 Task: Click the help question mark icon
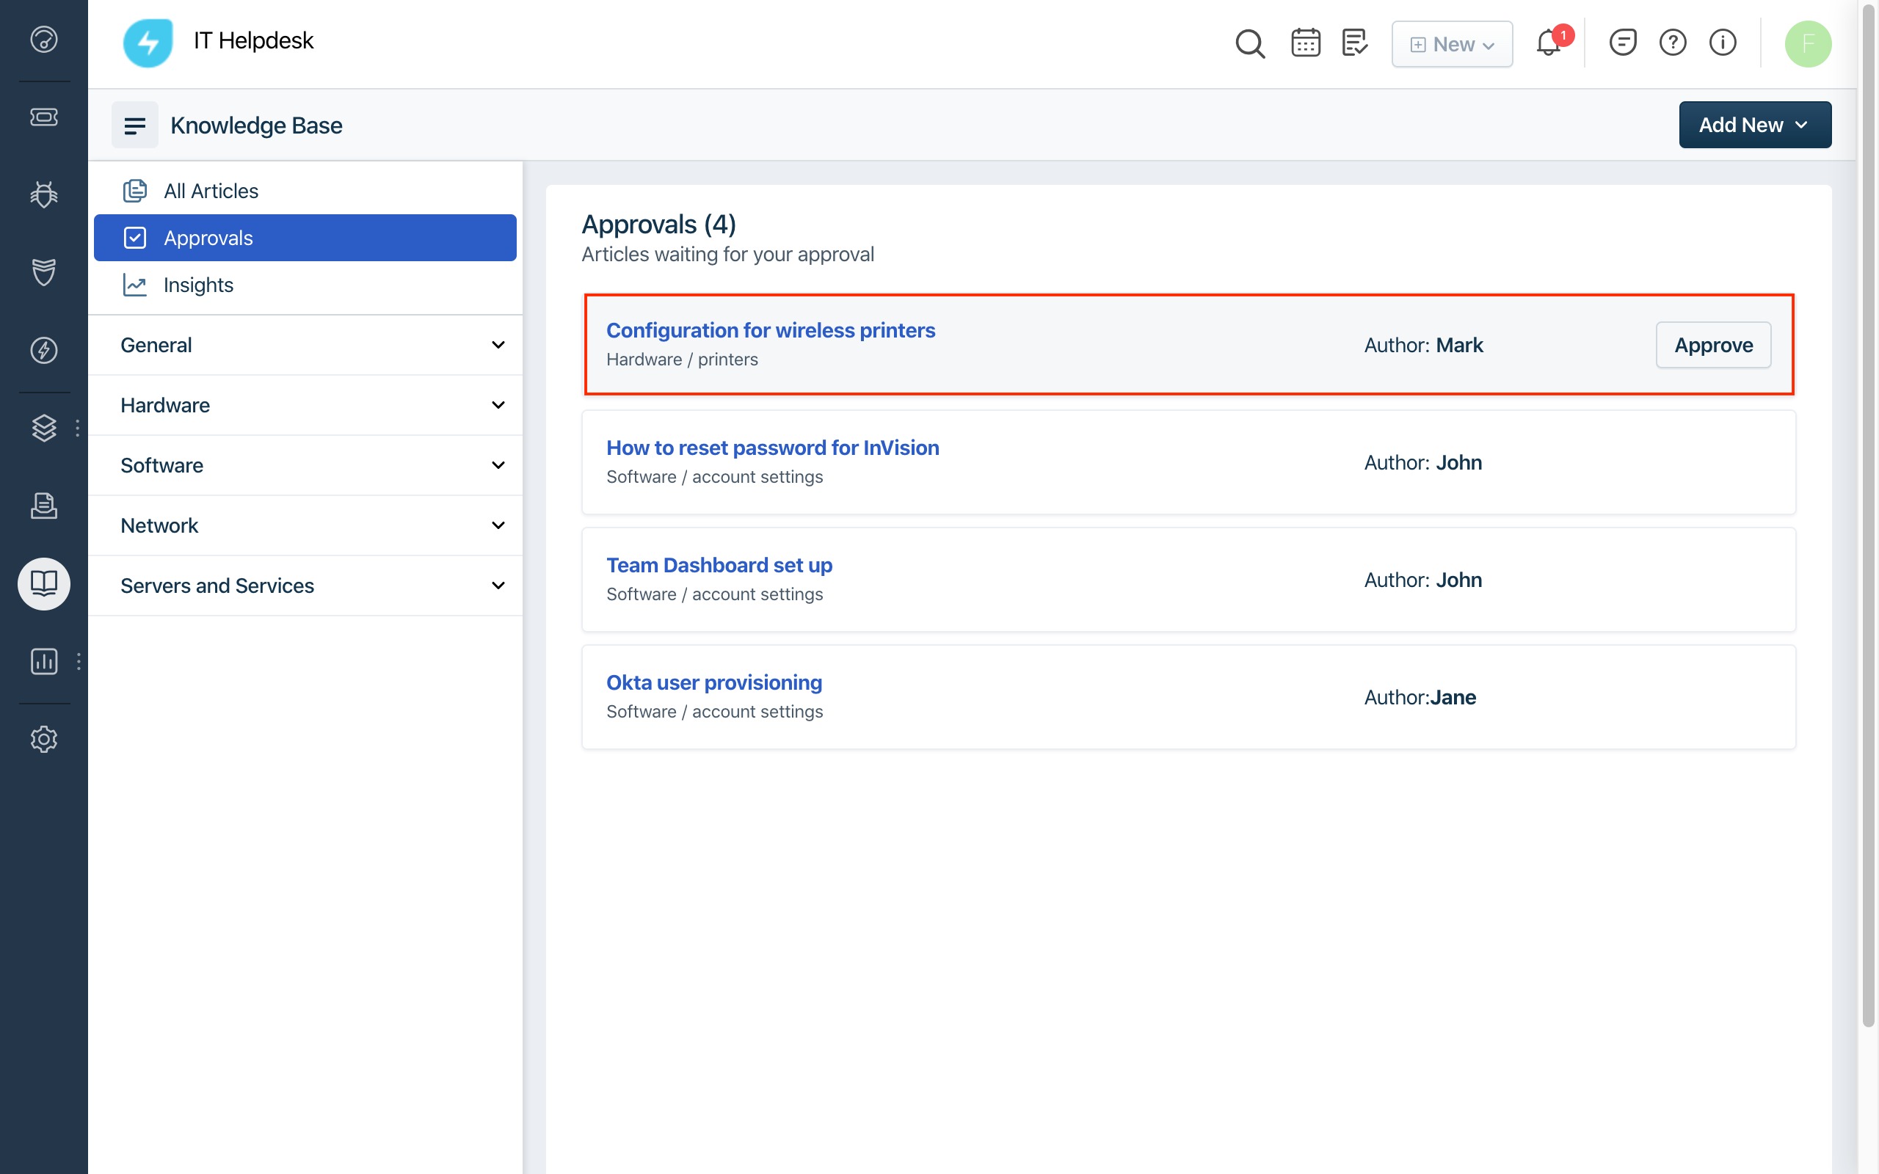1673,43
